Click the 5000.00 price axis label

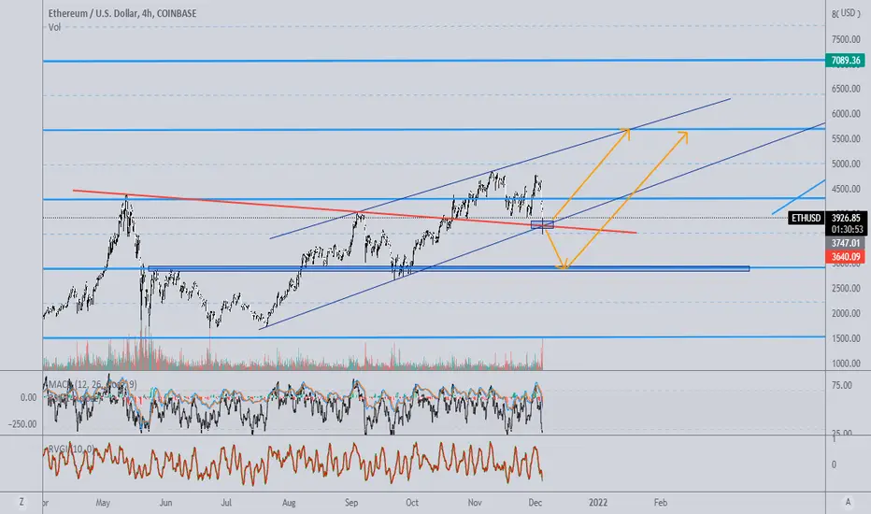coord(846,164)
